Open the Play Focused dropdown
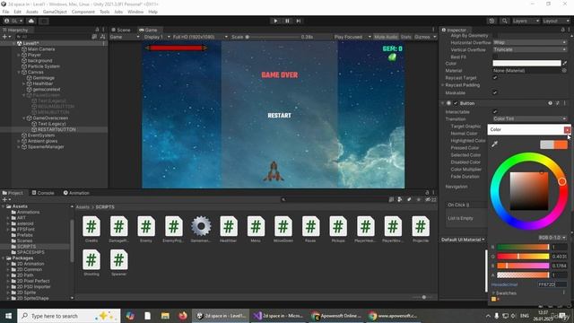The image size is (574, 323). coord(352,37)
